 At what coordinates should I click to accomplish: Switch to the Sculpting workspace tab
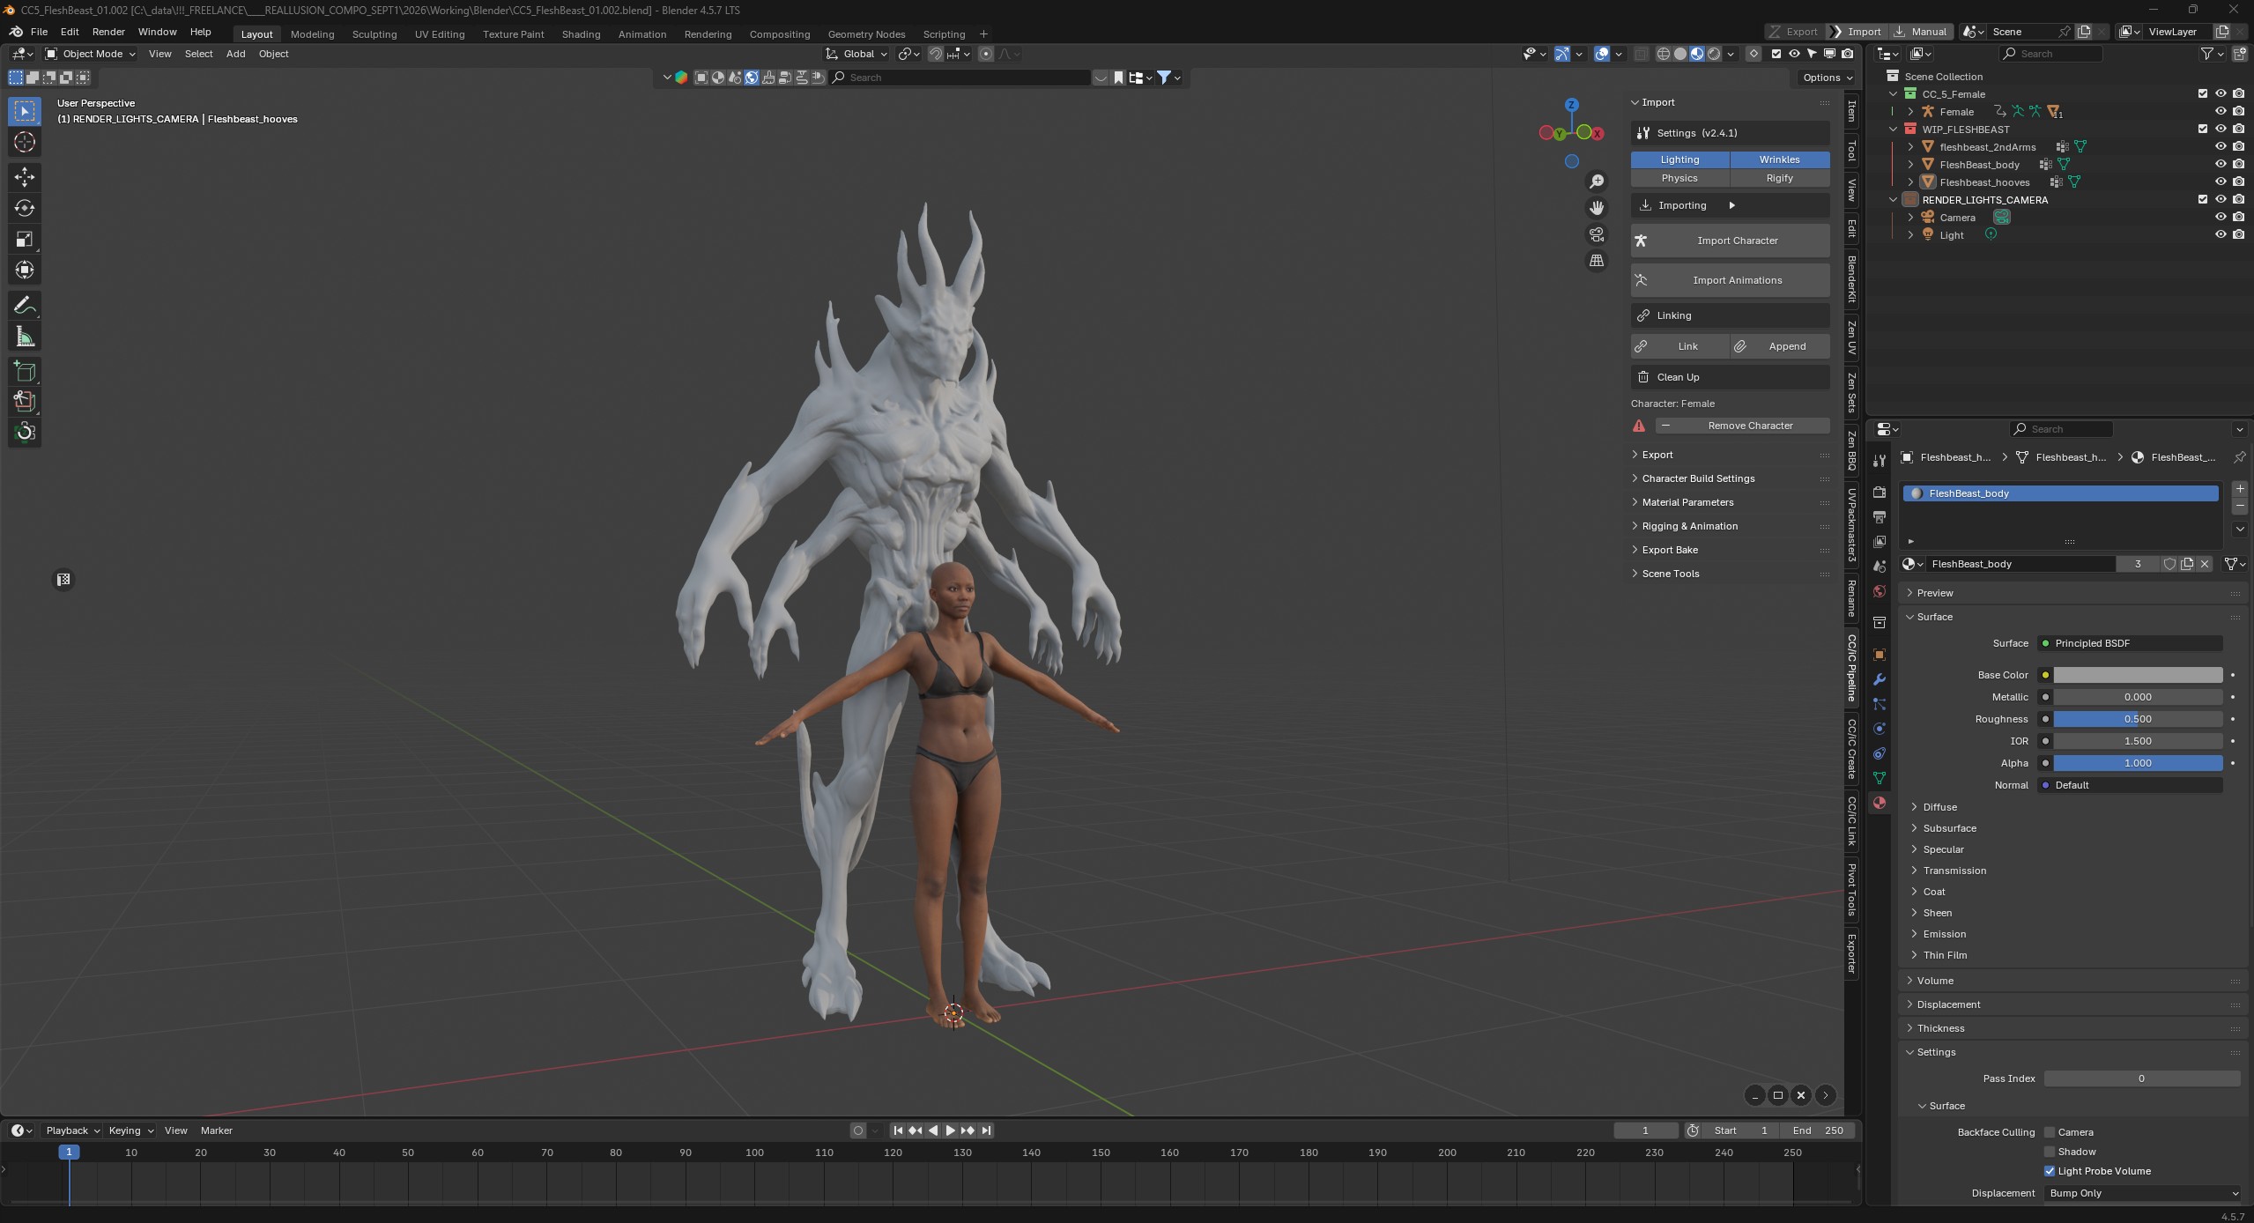click(374, 33)
